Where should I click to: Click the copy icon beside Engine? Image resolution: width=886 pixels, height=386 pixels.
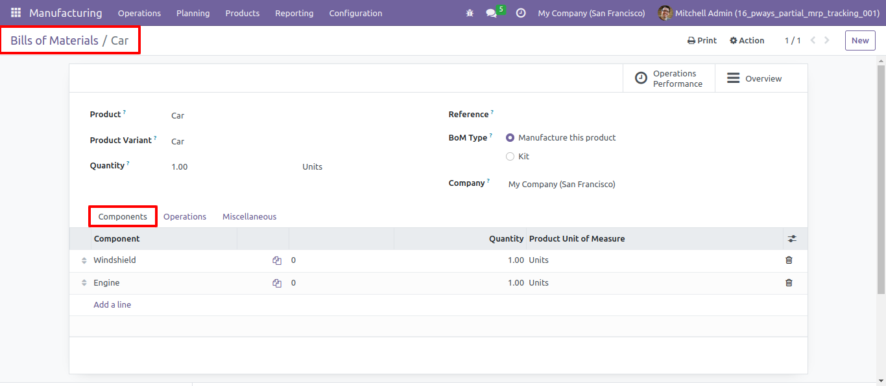tap(277, 283)
